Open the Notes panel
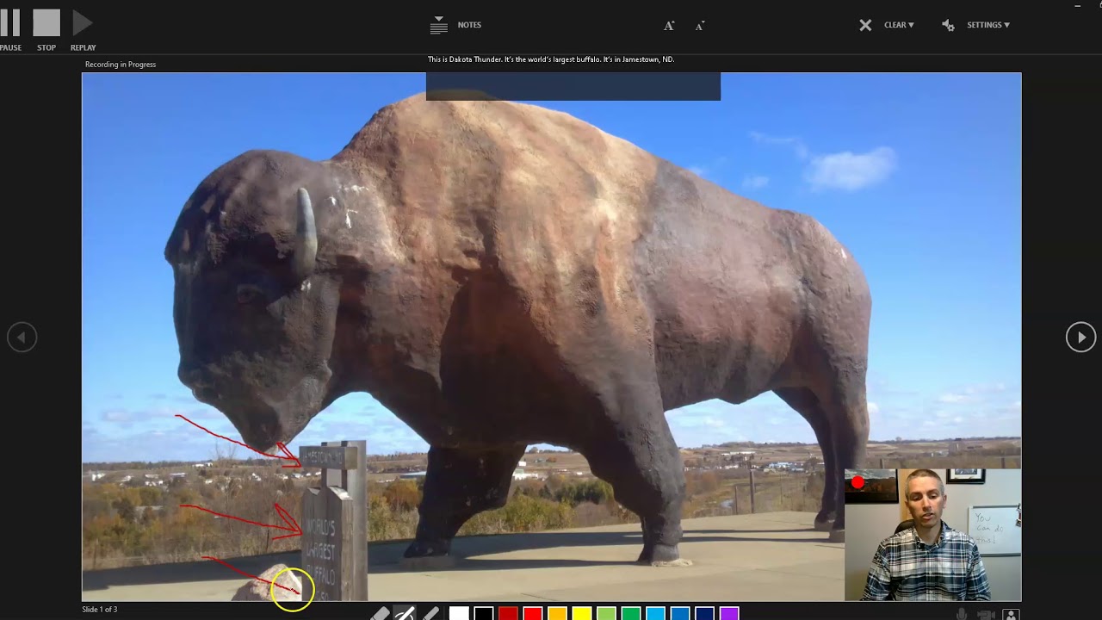1102x620 pixels. [456, 25]
